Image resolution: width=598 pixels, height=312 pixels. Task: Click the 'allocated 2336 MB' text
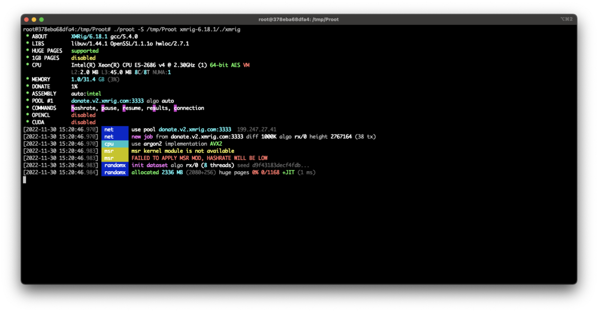[x=157, y=172]
